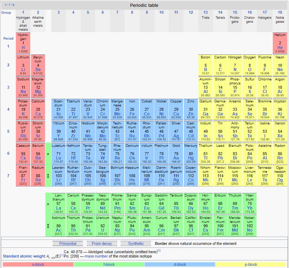Click the Lanthanum La symbol
This screenshot has width=289, height=268.
[58, 208]
